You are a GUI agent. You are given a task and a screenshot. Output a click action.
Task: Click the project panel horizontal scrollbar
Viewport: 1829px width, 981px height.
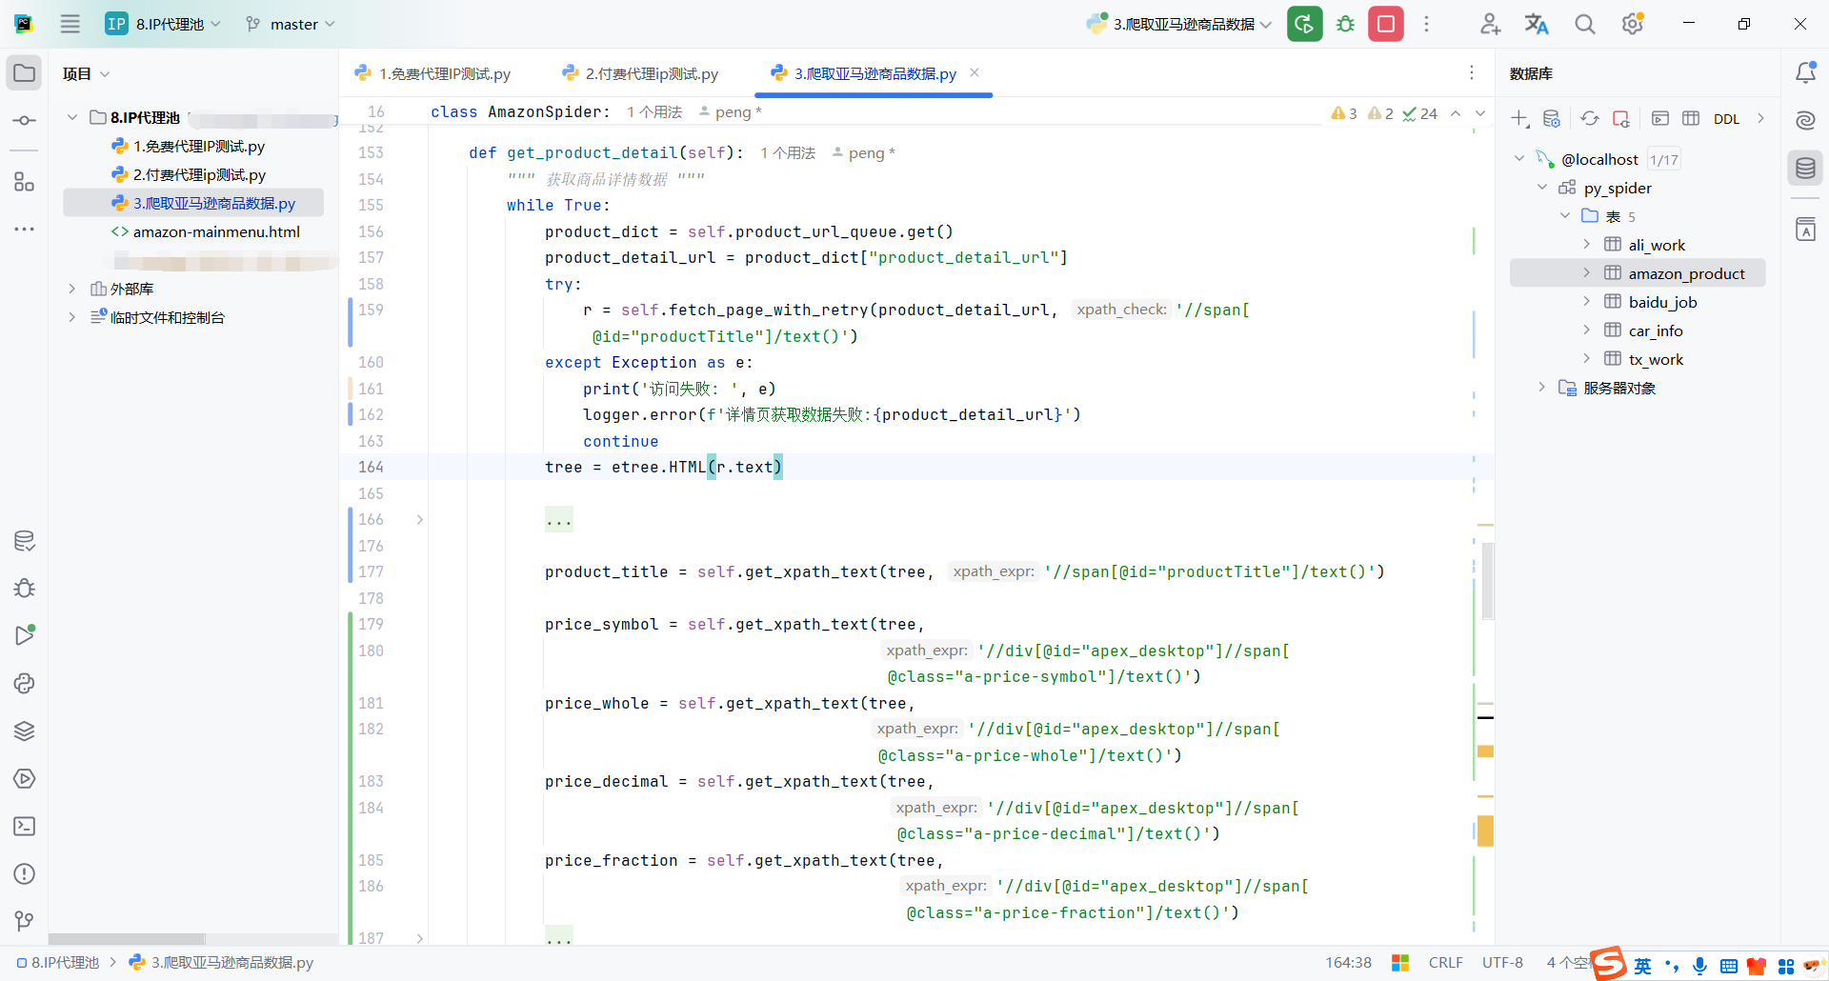click(x=127, y=939)
